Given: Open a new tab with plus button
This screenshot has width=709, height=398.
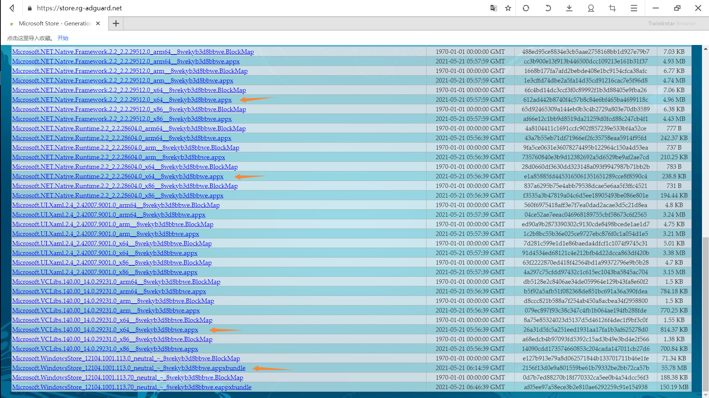Looking at the screenshot, I should [x=116, y=23].
